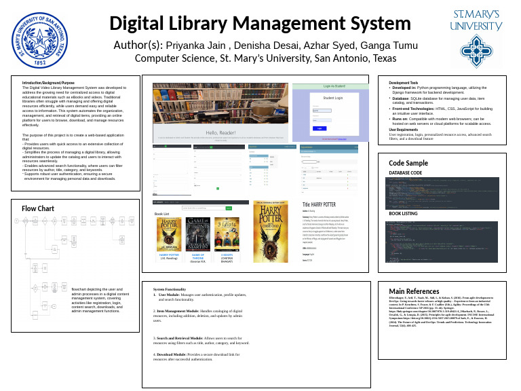Viewport: 521px width, 391px height.
Task: Open the GAME OF THRONE link under its cover
Action: pos(198,257)
